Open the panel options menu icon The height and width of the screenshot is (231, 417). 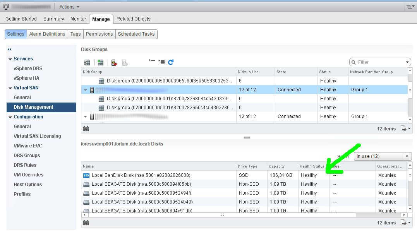coord(410,7)
